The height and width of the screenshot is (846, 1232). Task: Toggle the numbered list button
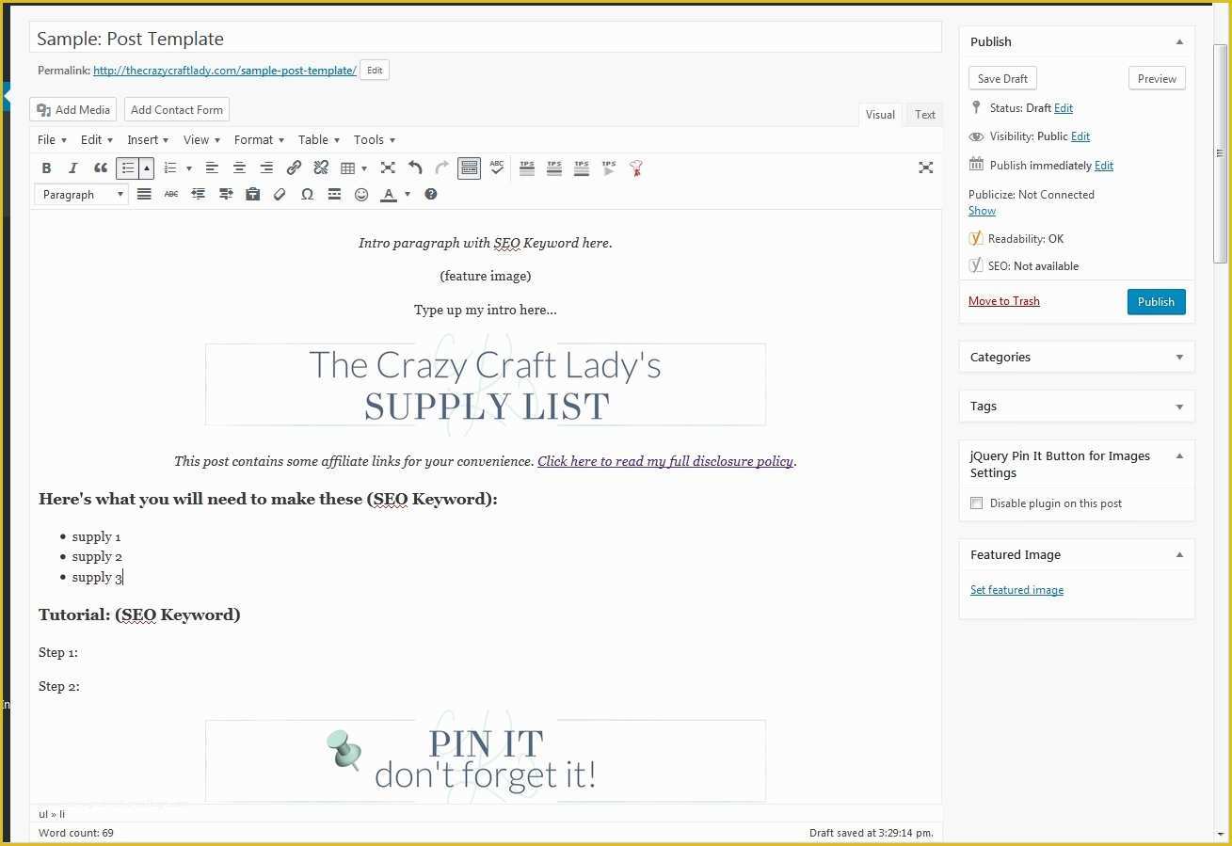tap(170, 168)
